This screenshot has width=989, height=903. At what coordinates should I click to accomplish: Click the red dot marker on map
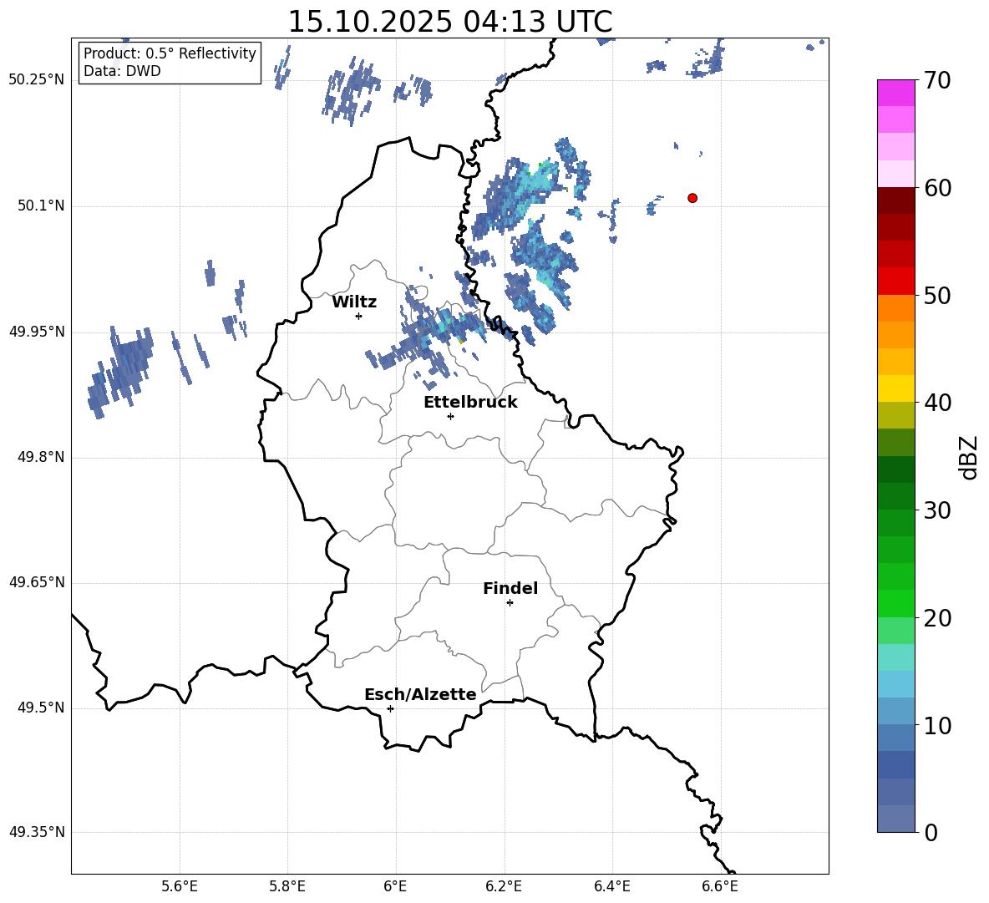(692, 198)
